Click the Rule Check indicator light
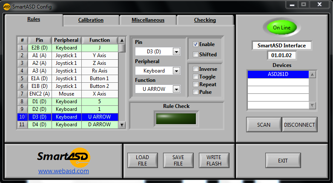 tap(176, 119)
